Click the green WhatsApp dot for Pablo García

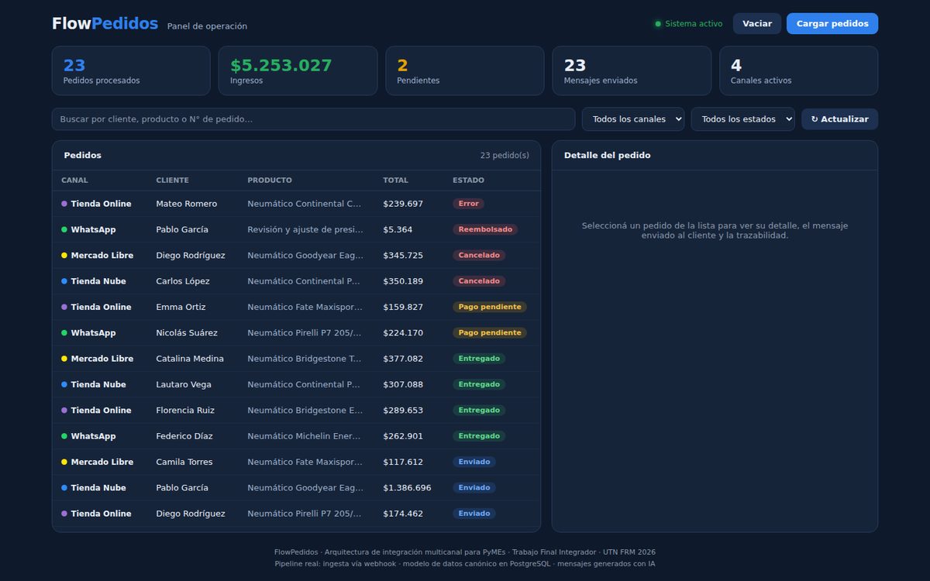coord(64,229)
